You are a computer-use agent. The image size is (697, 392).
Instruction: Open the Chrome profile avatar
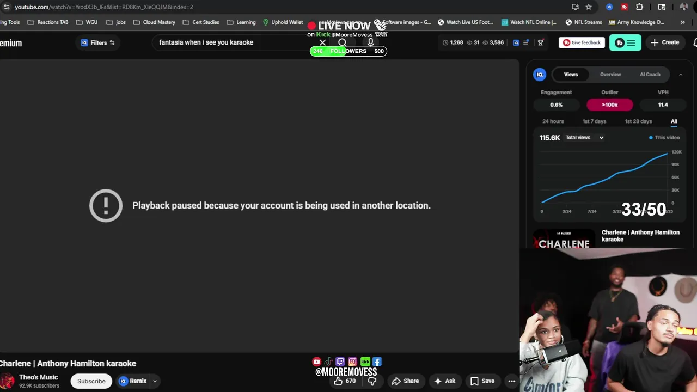(x=684, y=7)
